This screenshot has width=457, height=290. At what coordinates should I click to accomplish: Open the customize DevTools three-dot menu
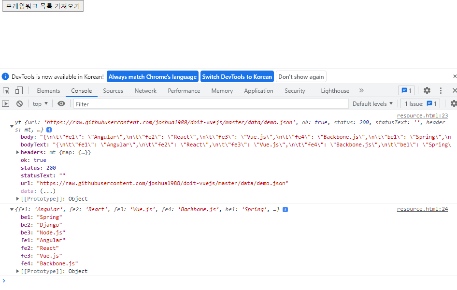[x=441, y=91]
